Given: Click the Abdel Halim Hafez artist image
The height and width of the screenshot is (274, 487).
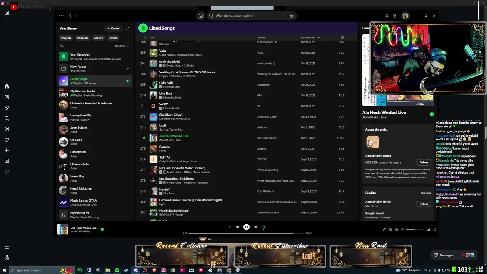Looking at the screenshot, I should click(x=373, y=142).
